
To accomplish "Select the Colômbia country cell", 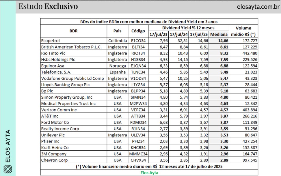I will 117,41.
